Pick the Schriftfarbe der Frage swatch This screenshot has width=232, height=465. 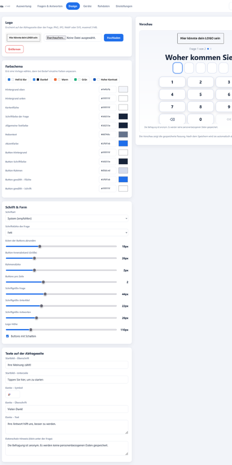[x=123, y=117]
